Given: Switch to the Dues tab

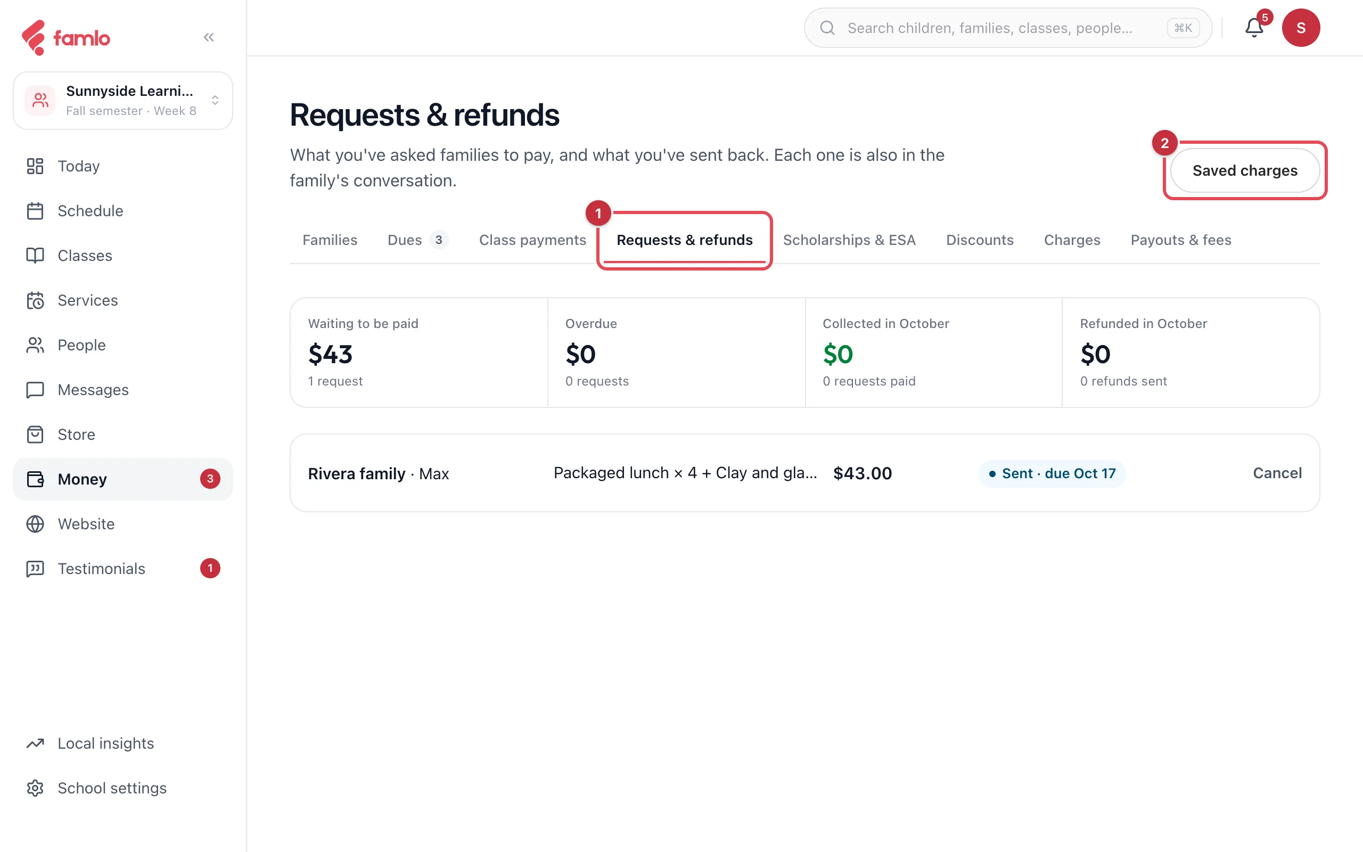Looking at the screenshot, I should click(418, 240).
